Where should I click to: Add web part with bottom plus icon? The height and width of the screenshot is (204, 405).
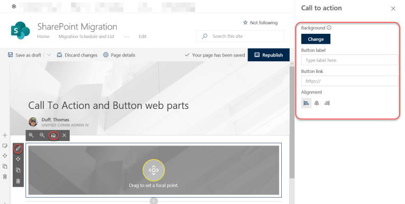tap(154, 201)
